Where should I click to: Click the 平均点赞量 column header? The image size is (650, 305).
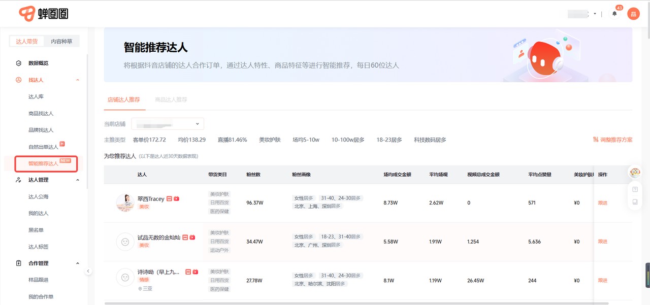pos(540,175)
